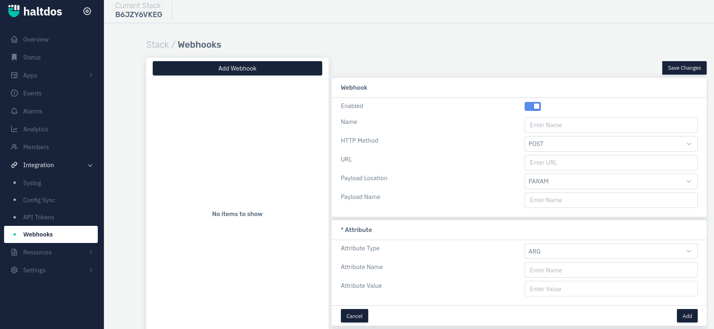Screen dimensions: 714x329
Task: Click the target circle icon beside haltdos
Action: (x=87, y=11)
